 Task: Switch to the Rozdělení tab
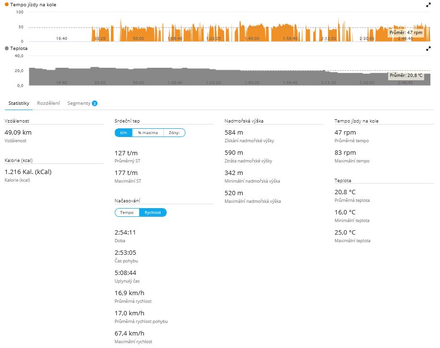(x=49, y=103)
